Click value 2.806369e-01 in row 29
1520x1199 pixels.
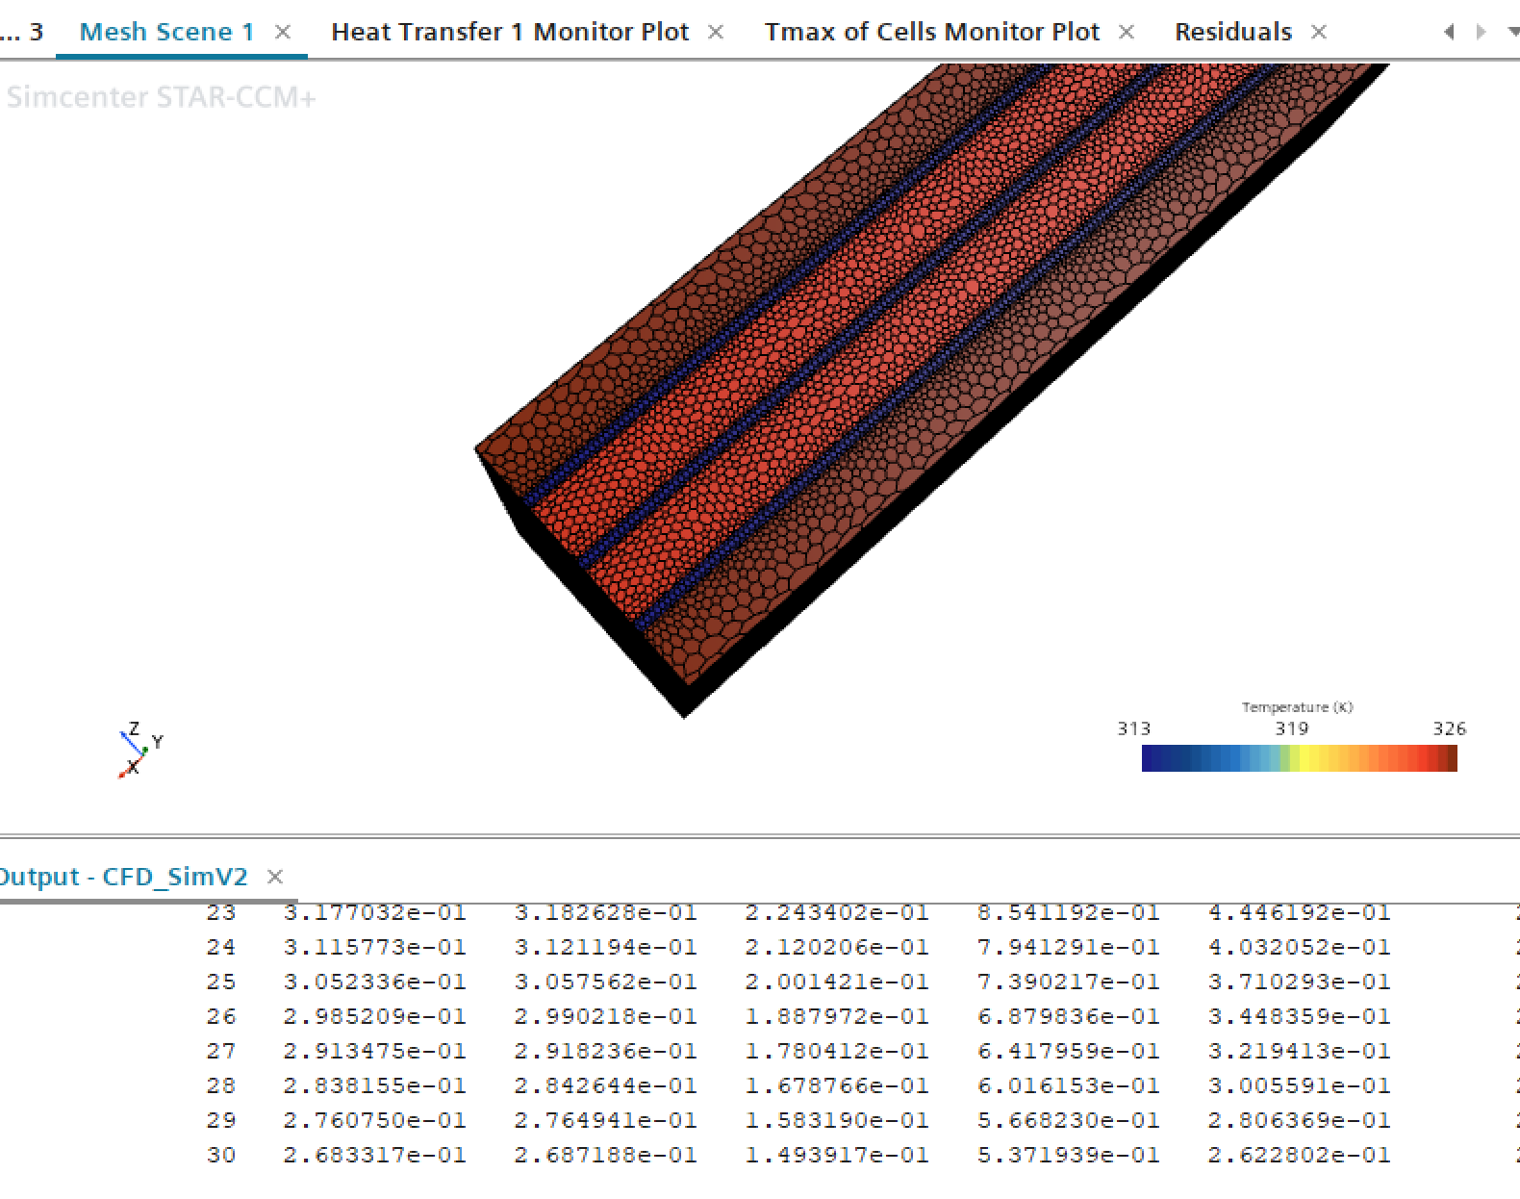pos(1299,1120)
